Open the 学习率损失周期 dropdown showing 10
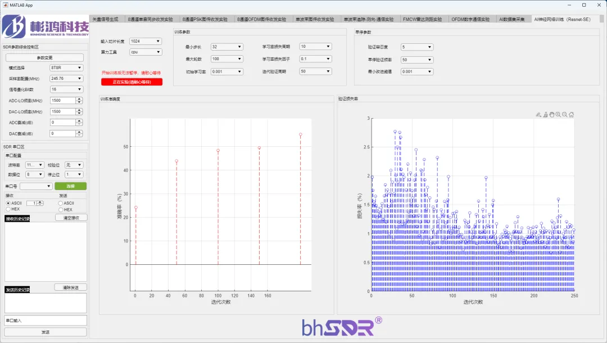The width and height of the screenshot is (607, 343). tap(315, 47)
